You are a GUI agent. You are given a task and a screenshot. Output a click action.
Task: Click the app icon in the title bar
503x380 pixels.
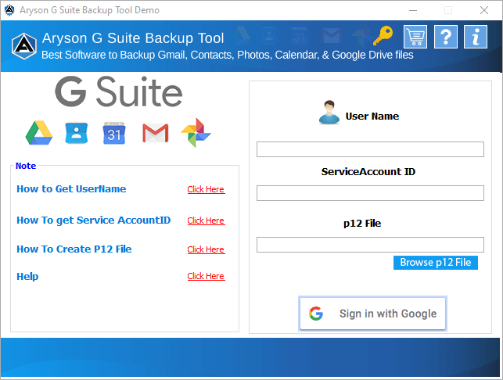pyautogui.click(x=9, y=10)
